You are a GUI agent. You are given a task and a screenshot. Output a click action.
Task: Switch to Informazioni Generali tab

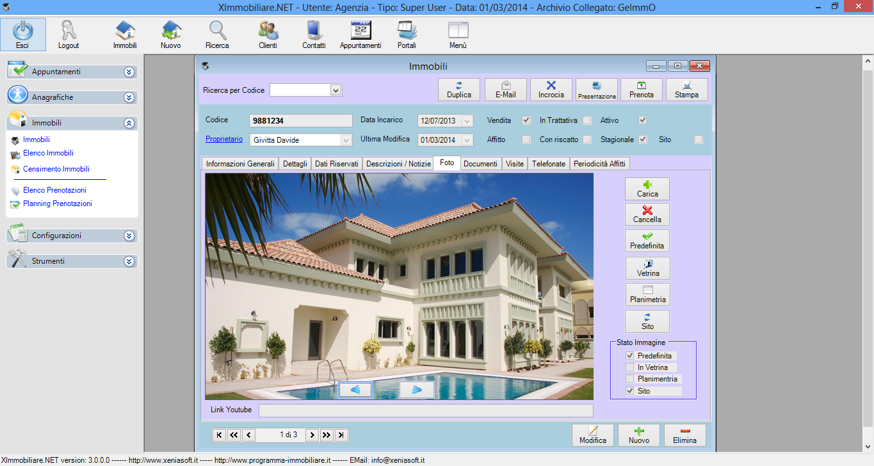point(240,164)
